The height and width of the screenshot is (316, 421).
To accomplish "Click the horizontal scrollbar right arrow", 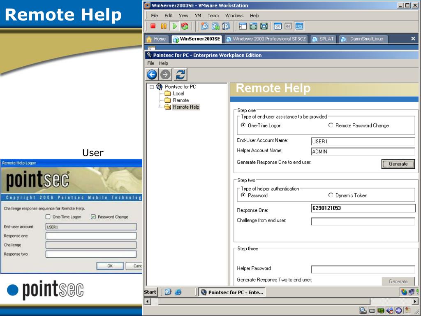I will 415,302.
